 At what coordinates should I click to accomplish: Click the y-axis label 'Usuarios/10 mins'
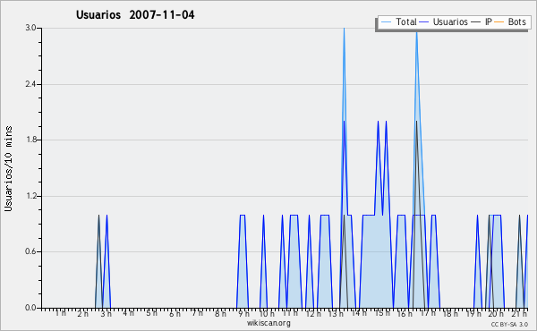pos(8,168)
